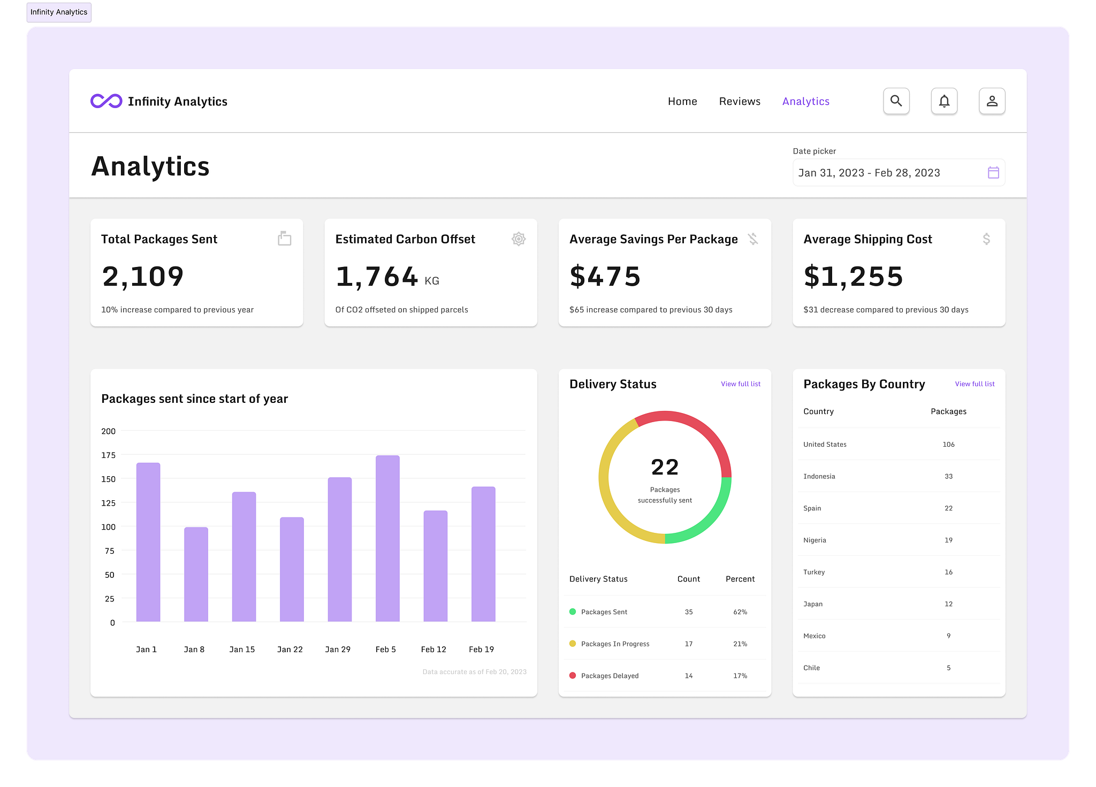
Task: Toggle the red Packages Delayed legend dot
Action: pyautogui.click(x=573, y=675)
